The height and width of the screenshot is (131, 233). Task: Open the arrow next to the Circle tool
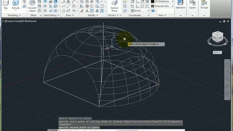tap(77, 6)
